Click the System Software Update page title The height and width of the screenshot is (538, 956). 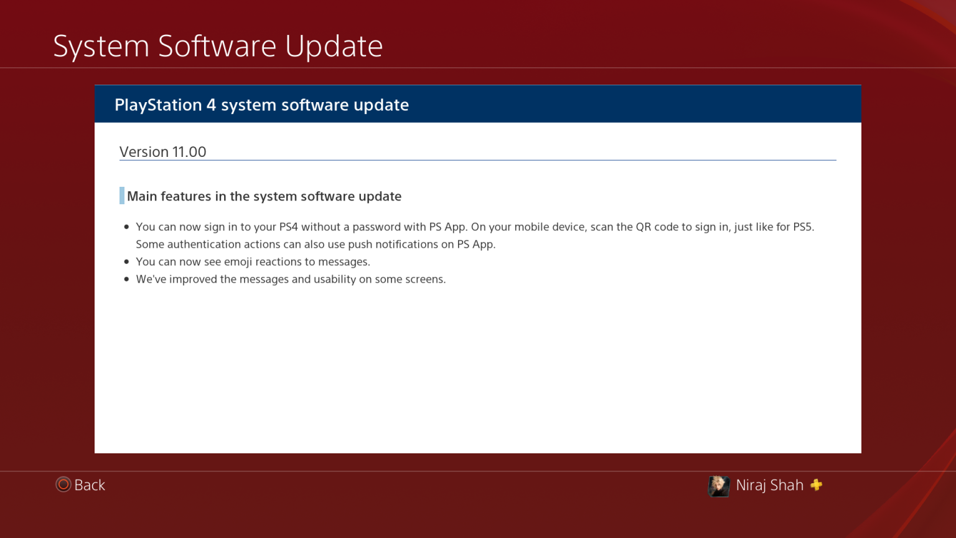point(218,45)
